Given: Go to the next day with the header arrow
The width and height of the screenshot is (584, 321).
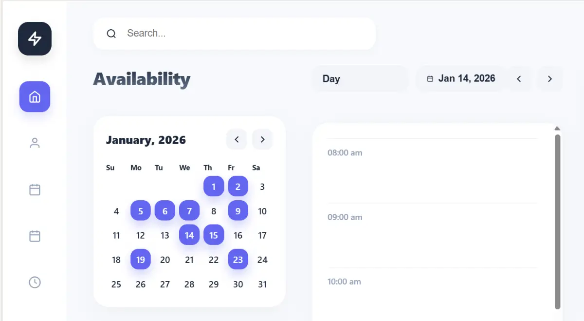Looking at the screenshot, I should (x=550, y=79).
